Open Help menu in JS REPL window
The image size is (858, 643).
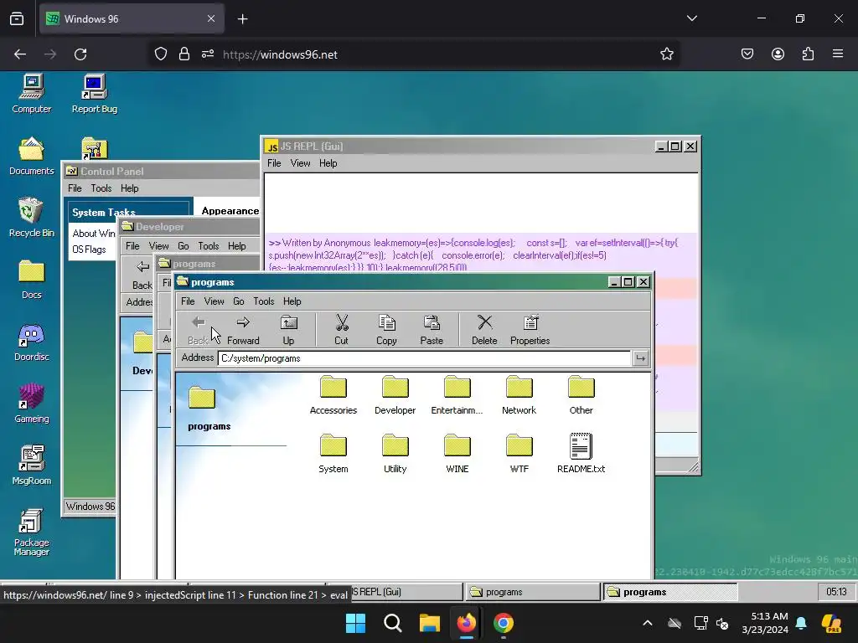328,163
